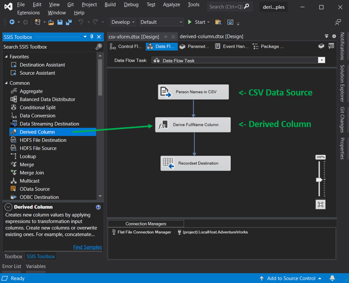Viewport: 349px width, 283px height.
Task: Click the Derived Column help icon
Action: pyautogui.click(x=98, y=207)
